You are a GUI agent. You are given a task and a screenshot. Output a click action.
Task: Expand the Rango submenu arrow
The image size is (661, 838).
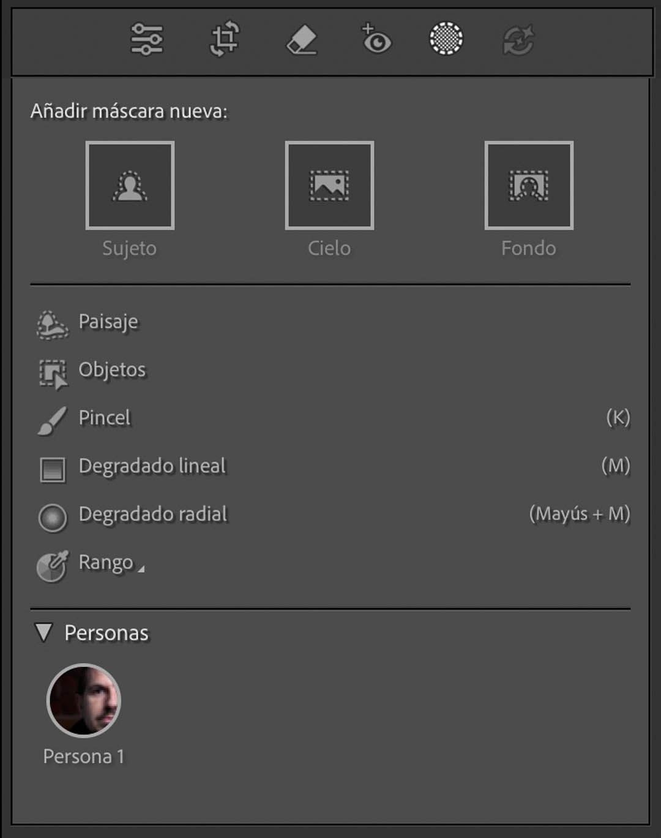click(x=141, y=570)
